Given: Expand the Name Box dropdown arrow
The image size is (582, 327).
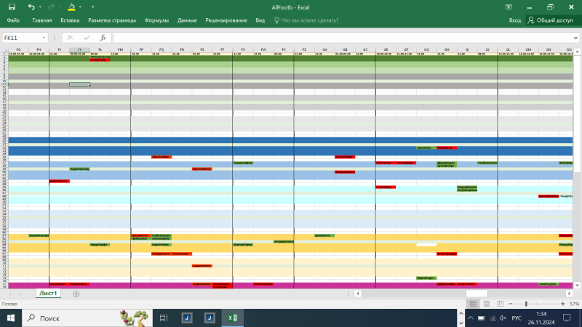Looking at the screenshot, I should [x=44, y=37].
